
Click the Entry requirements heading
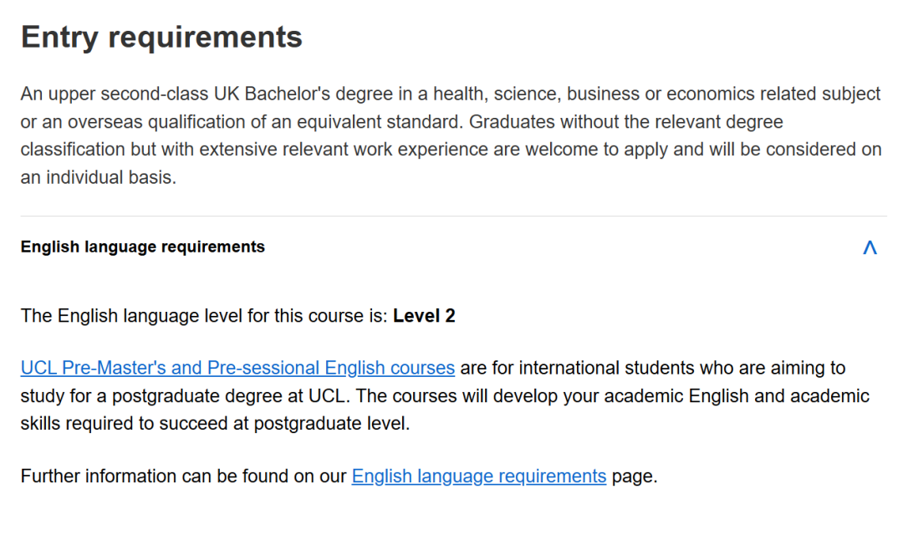[x=161, y=37]
